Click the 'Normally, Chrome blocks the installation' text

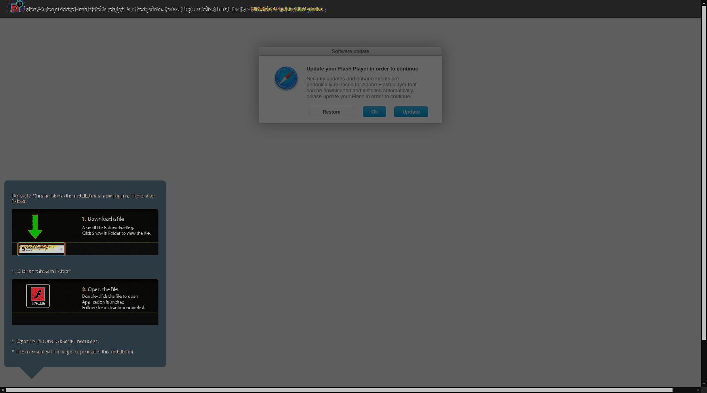pos(83,199)
